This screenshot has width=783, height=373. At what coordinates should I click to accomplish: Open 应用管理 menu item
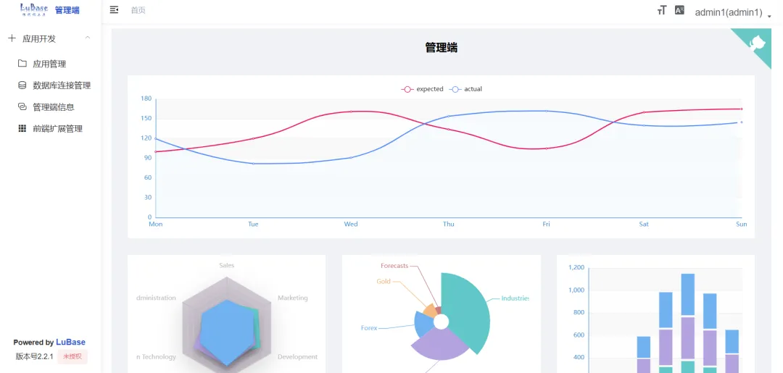click(x=50, y=64)
